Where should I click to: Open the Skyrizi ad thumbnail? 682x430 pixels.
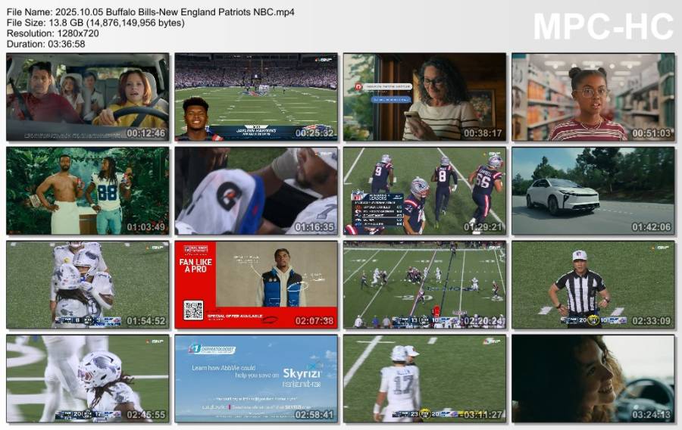tap(256, 378)
